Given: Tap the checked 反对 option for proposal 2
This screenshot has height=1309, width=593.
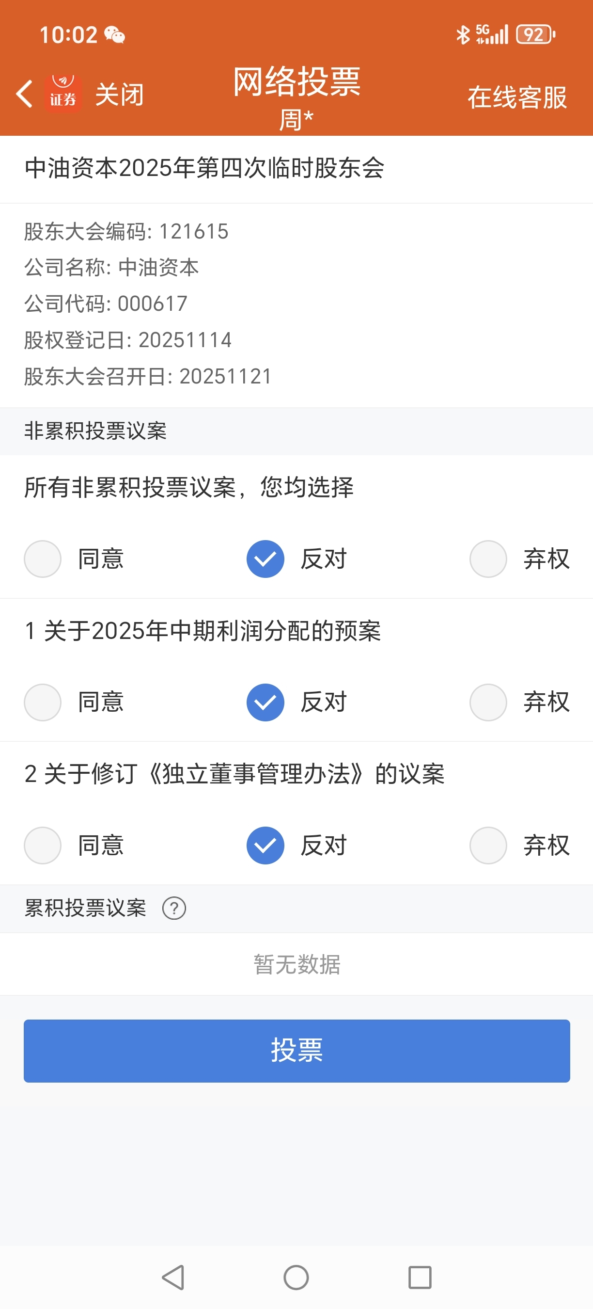Looking at the screenshot, I should pyautogui.click(x=265, y=846).
